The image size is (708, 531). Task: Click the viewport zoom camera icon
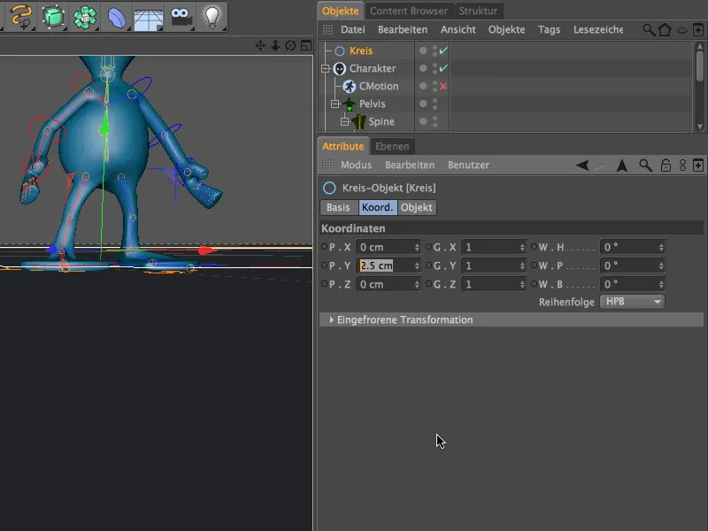[x=275, y=45]
